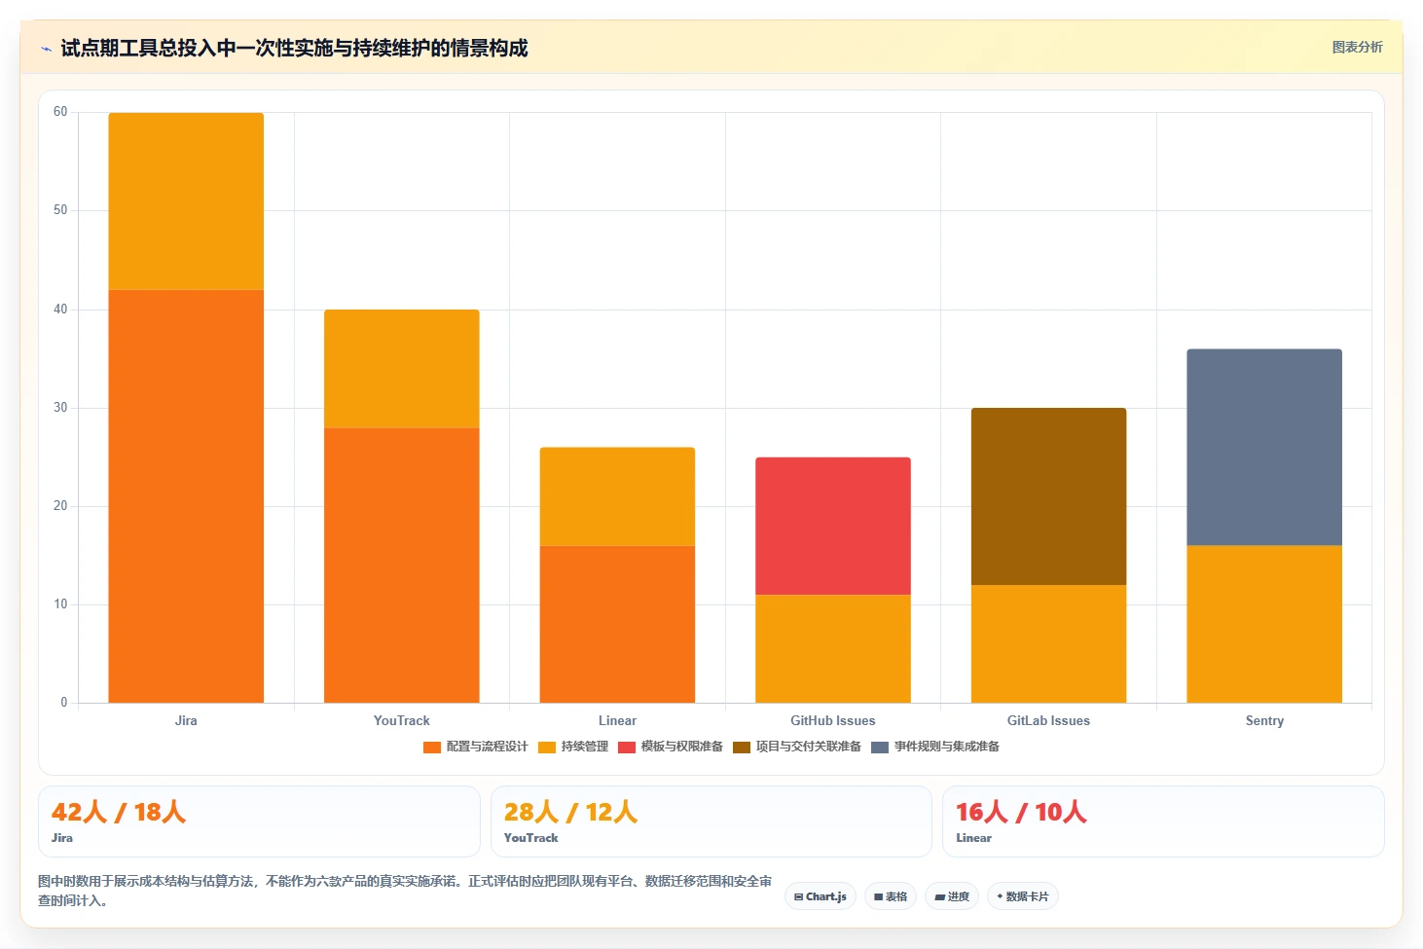Click the Linear x-axis label
Image resolution: width=1423 pixels, height=949 pixels.
pyautogui.click(x=617, y=721)
